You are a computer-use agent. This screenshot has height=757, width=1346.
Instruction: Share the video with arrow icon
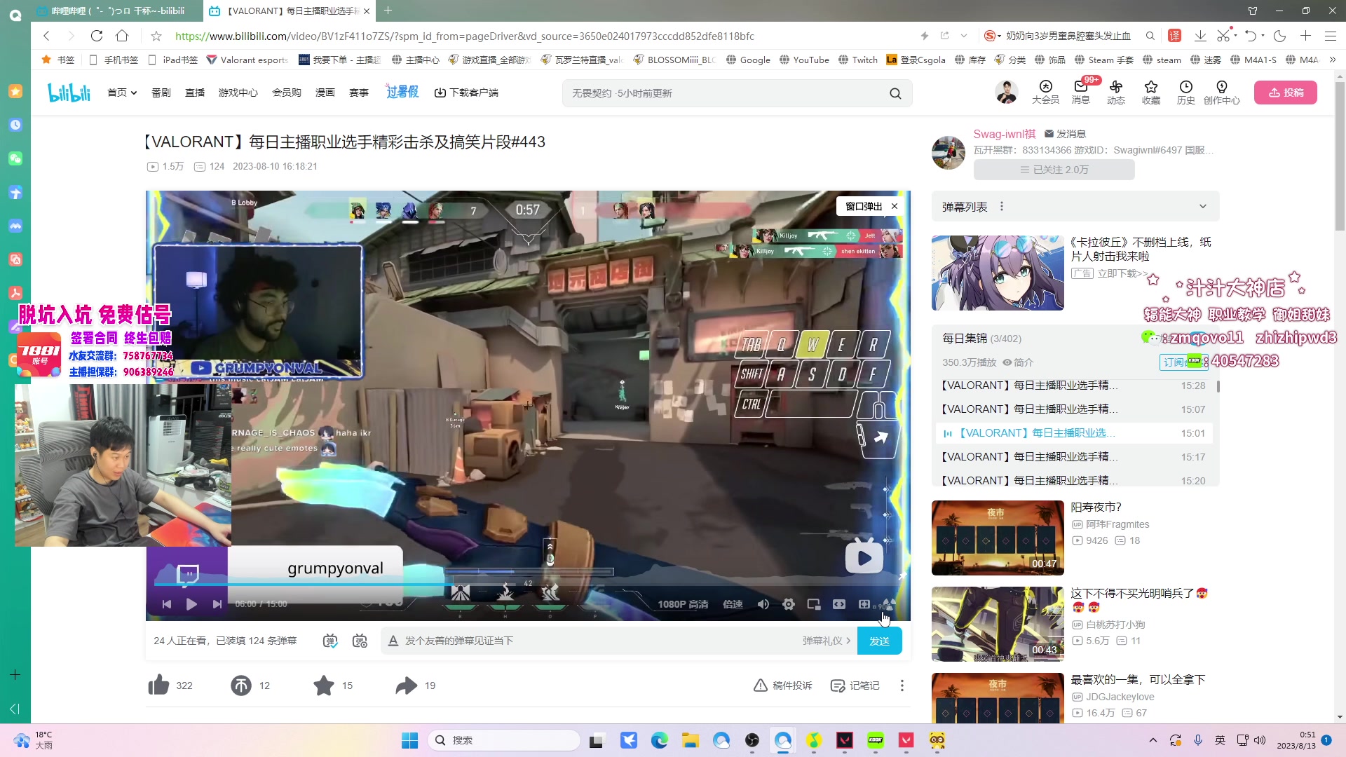click(x=406, y=685)
